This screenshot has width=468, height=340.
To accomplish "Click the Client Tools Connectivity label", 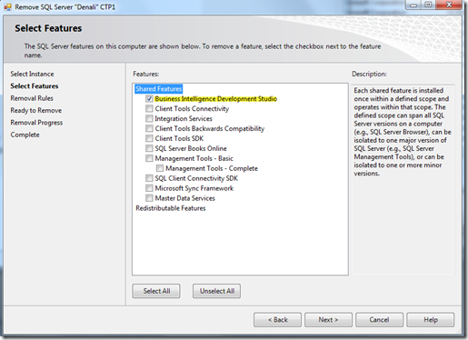I will (x=192, y=108).
